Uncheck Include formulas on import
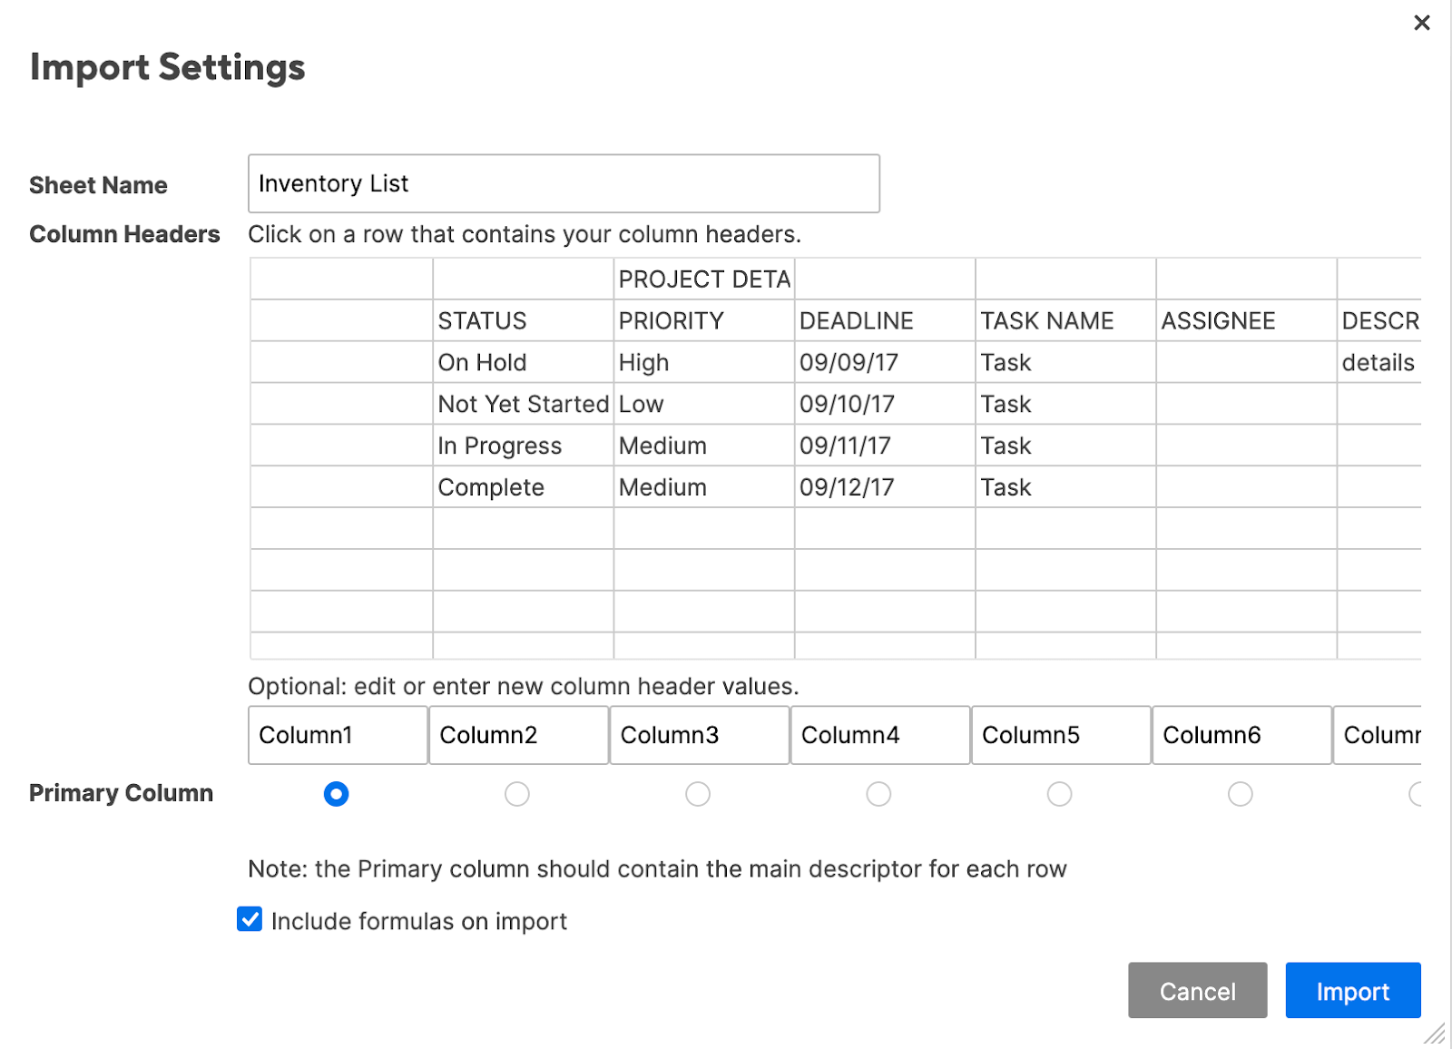The width and height of the screenshot is (1452, 1049). tap(250, 919)
